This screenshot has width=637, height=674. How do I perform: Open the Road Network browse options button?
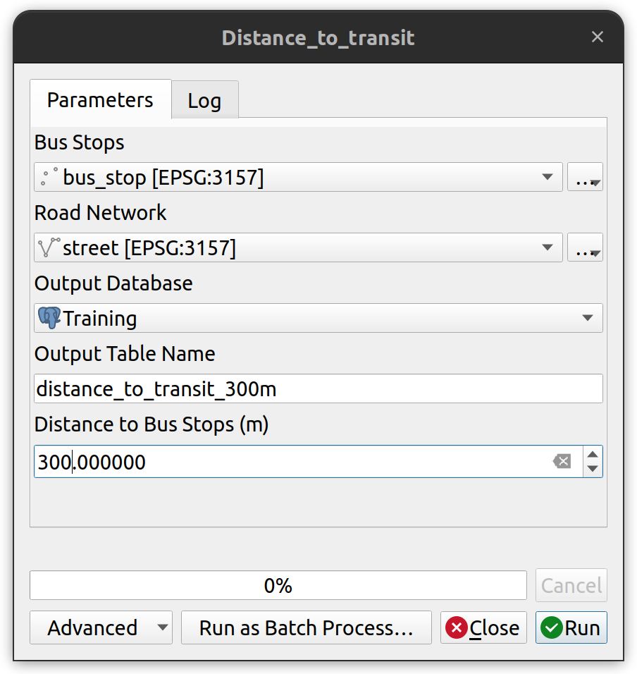585,247
